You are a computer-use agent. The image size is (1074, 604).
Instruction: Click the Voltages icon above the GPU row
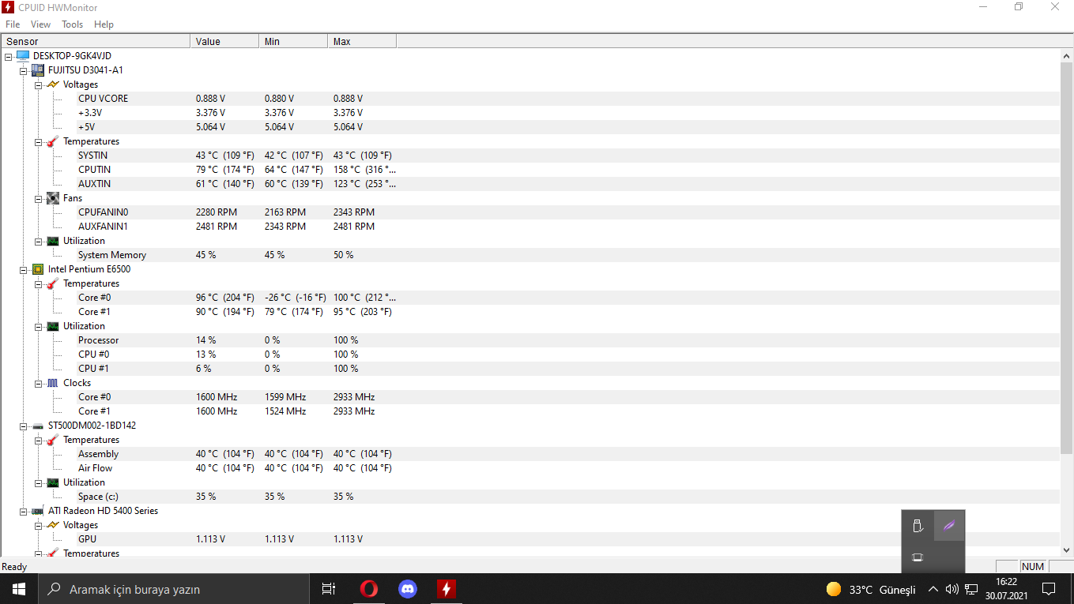pos(52,525)
